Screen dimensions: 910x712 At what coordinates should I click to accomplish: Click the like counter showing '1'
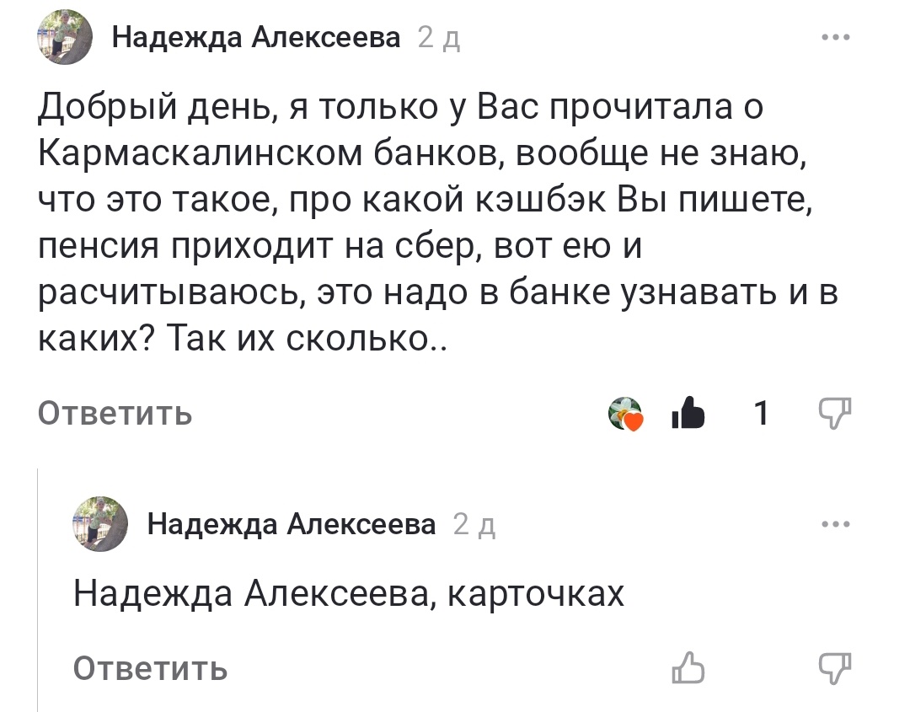(x=761, y=412)
